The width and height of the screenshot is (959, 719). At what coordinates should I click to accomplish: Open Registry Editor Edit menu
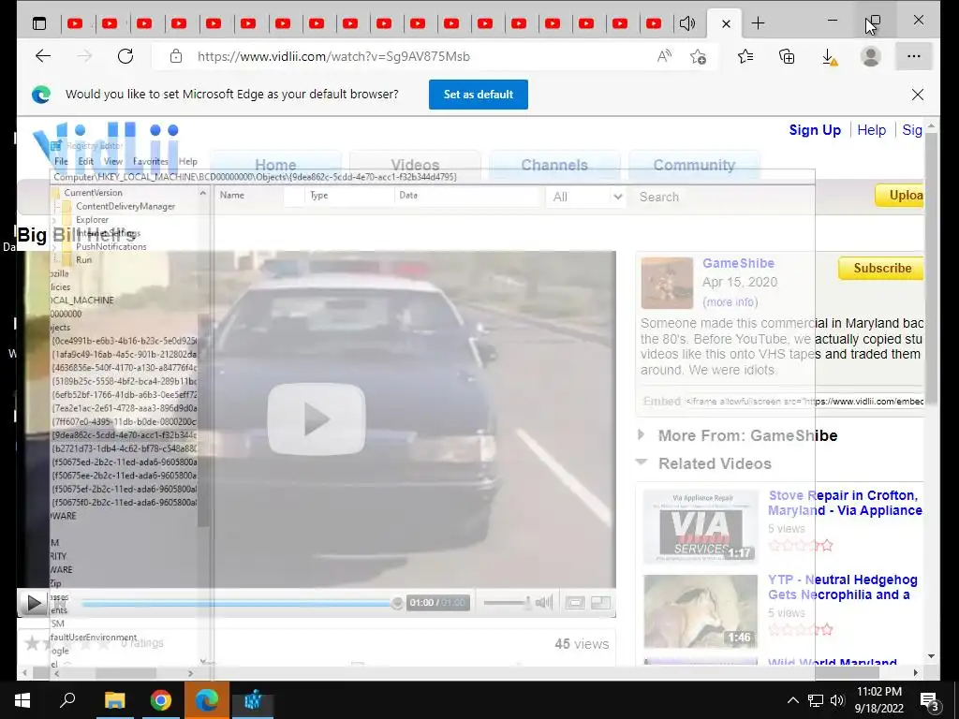pyautogui.click(x=85, y=161)
